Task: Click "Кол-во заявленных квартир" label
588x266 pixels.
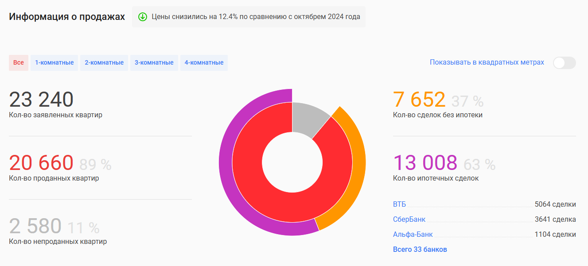Action: click(55, 115)
